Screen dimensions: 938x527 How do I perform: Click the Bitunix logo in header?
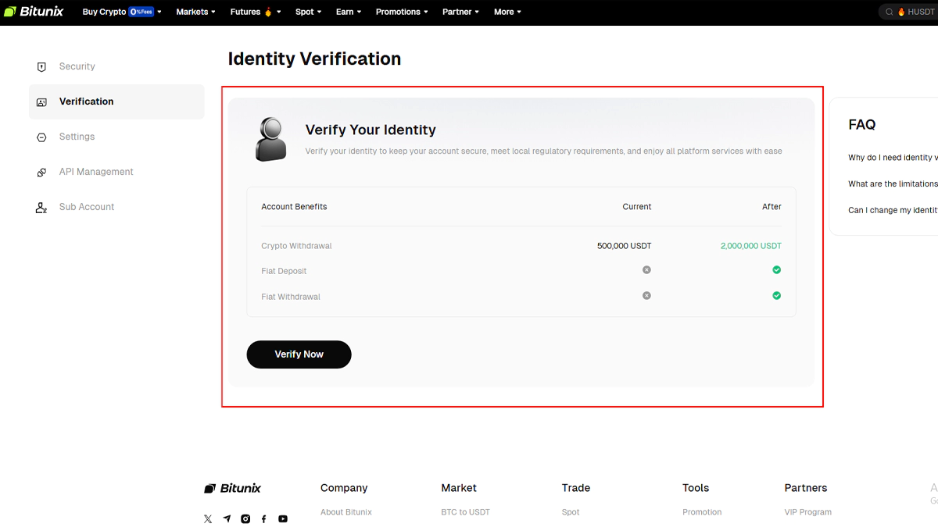[34, 12]
